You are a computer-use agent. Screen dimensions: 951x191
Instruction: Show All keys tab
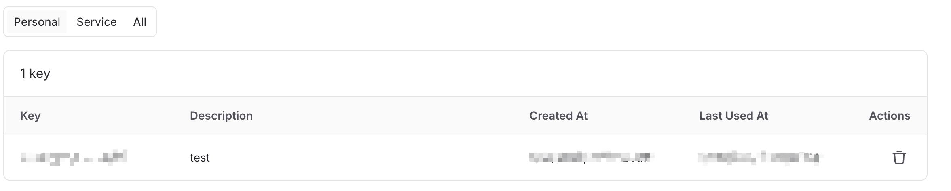point(140,22)
